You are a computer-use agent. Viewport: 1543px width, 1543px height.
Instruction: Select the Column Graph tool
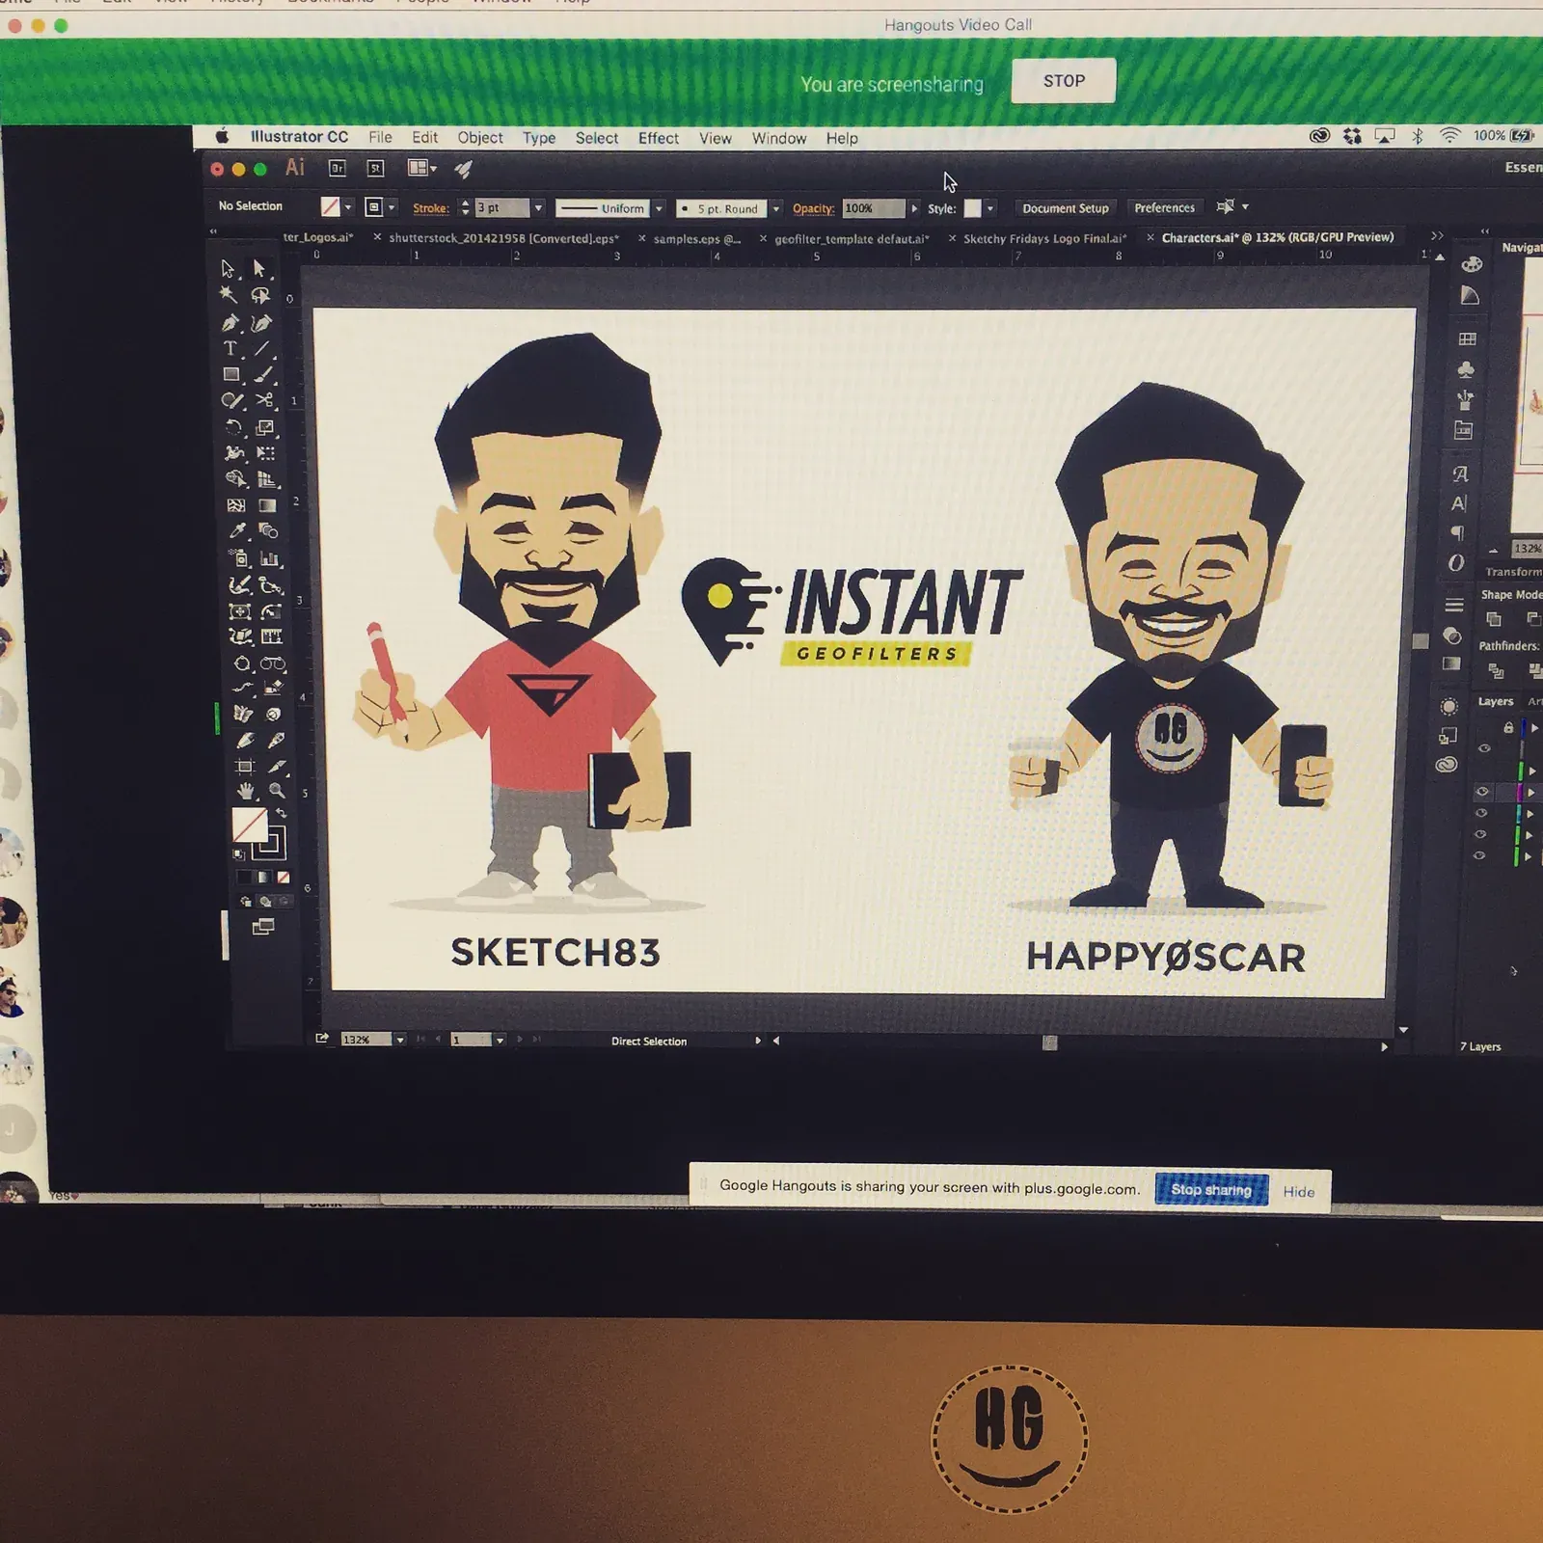click(x=270, y=557)
